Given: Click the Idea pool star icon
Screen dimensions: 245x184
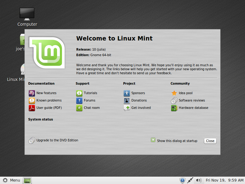Looking at the screenshot, I should click(174, 93).
